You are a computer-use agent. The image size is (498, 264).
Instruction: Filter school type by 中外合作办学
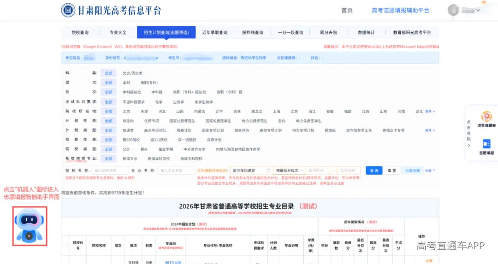click(195, 149)
